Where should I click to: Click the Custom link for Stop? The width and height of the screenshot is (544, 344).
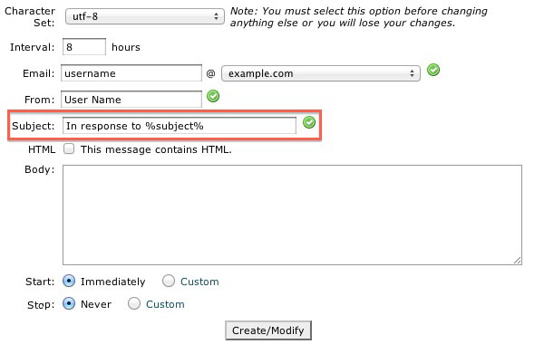point(165,304)
